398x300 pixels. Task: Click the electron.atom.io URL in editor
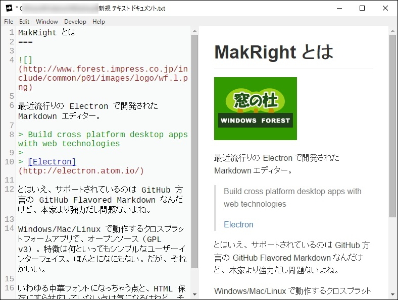pyautogui.click(x=81, y=171)
